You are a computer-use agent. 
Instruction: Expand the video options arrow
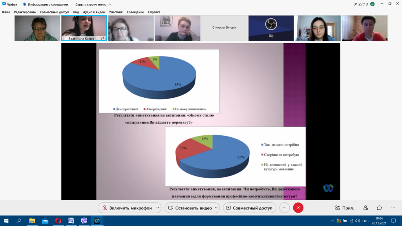(216, 208)
